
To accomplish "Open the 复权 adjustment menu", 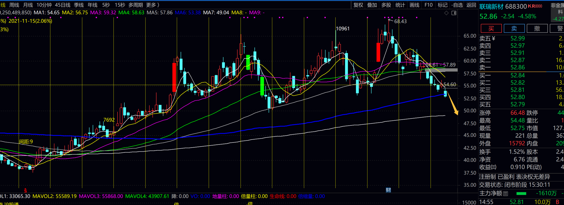I will click(358, 5).
